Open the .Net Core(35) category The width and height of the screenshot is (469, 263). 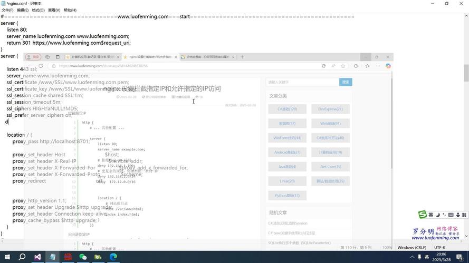tap(330, 167)
